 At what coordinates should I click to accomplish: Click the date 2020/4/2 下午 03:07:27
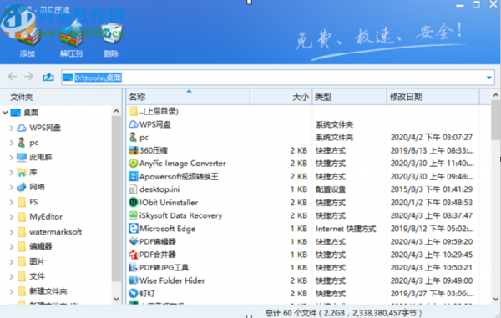[x=432, y=137]
